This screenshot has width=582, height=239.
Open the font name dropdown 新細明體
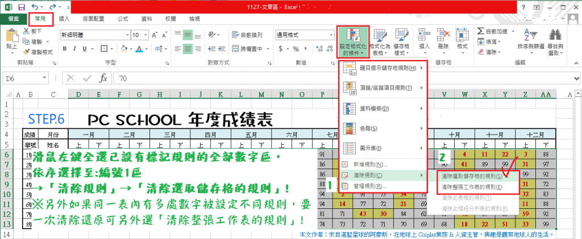point(128,35)
